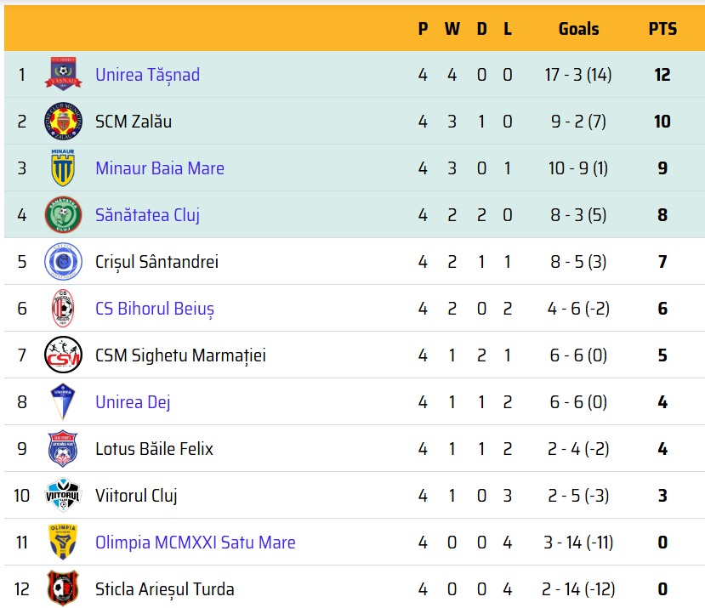The image size is (705, 608).
Task: Open the Unirea Tășnad team link
Action: coord(147,75)
